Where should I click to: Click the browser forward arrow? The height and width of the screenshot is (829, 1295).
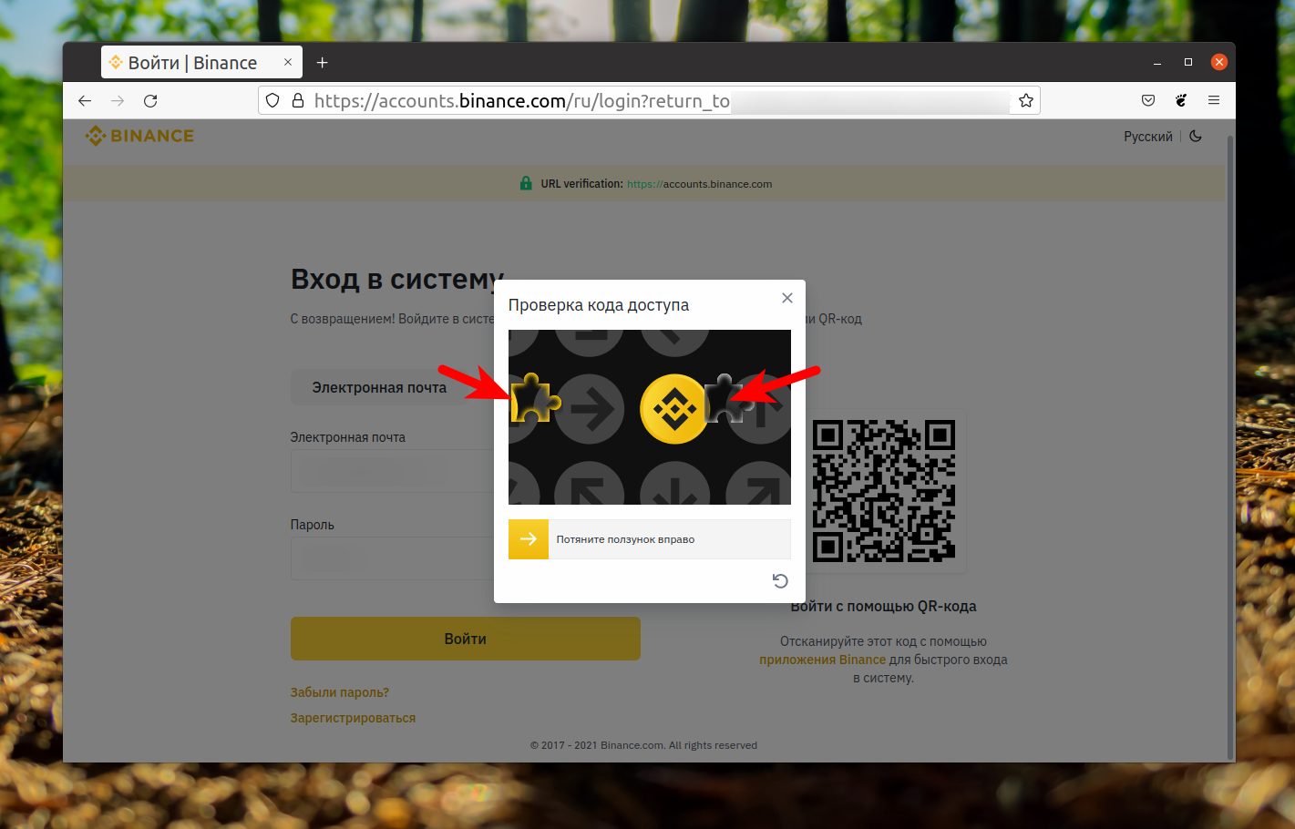pos(118,100)
